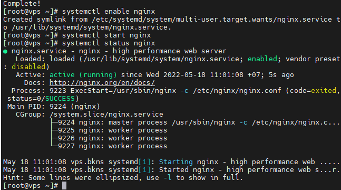The height and width of the screenshot is (190, 341).
Task: Click the yellow 'disabled' vendor preset text
Action: click(28, 67)
